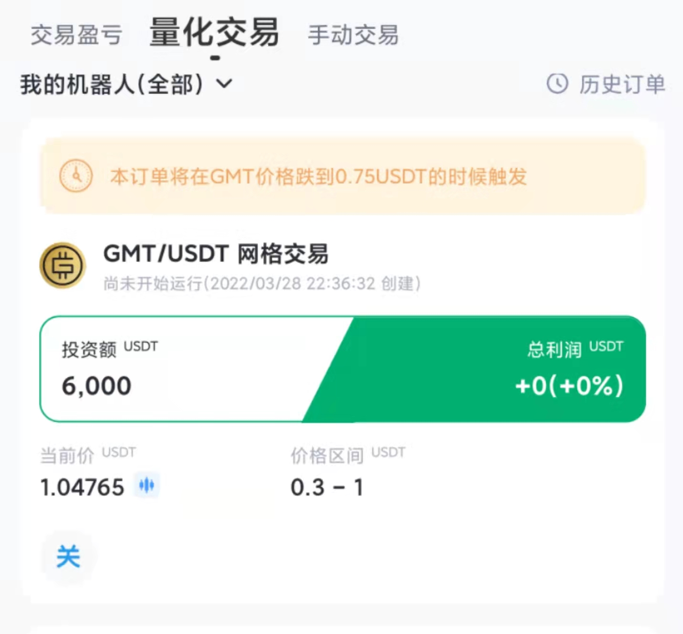Tap the orange GMT trigger price notice text

click(318, 177)
